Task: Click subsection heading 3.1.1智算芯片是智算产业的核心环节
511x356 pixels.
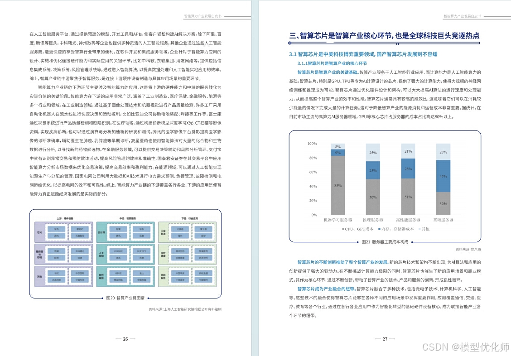Action: click(x=332, y=63)
